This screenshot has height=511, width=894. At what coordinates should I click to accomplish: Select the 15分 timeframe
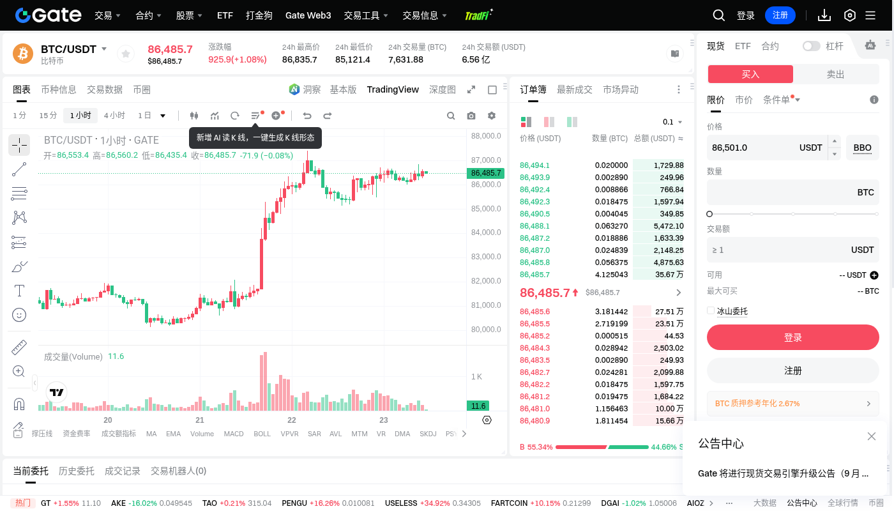pyautogui.click(x=48, y=116)
